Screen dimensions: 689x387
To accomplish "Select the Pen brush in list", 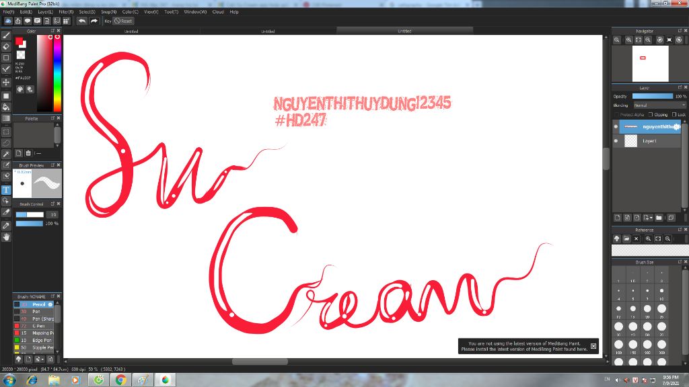I will 35,312.
